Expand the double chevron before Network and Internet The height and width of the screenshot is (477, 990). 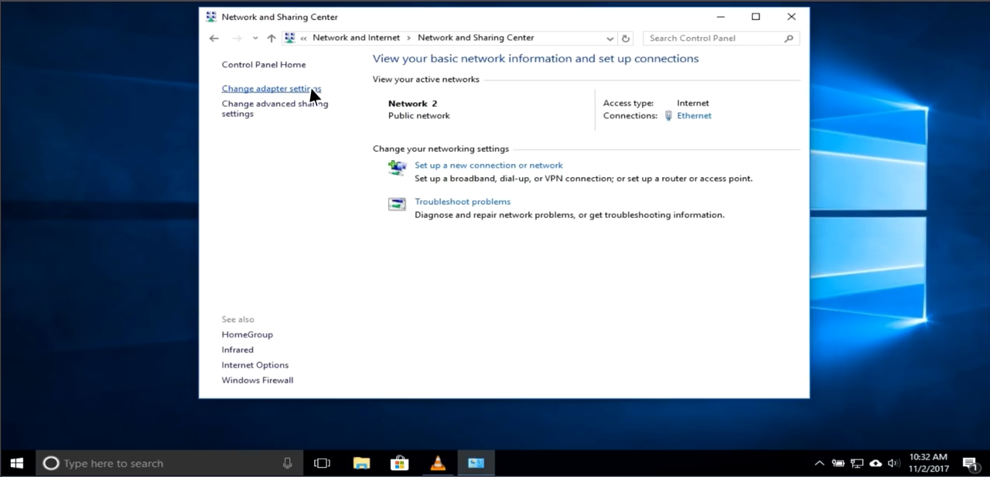pos(304,38)
